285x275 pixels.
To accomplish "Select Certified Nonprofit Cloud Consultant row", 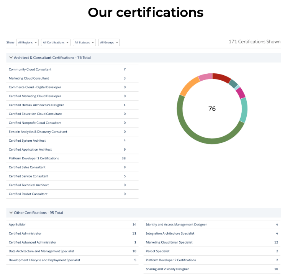I will coord(72,123).
